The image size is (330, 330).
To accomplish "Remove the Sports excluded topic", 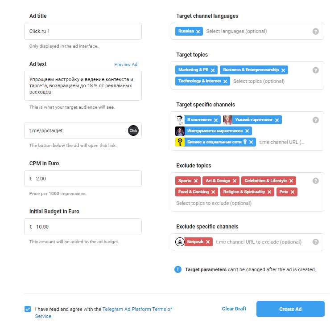I will (x=195, y=181).
